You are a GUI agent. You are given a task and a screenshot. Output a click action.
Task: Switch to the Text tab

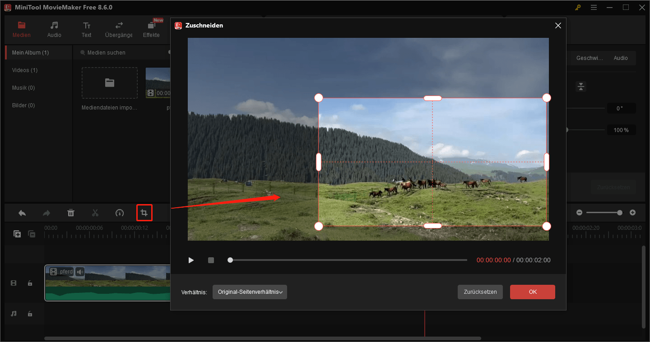coord(86,29)
